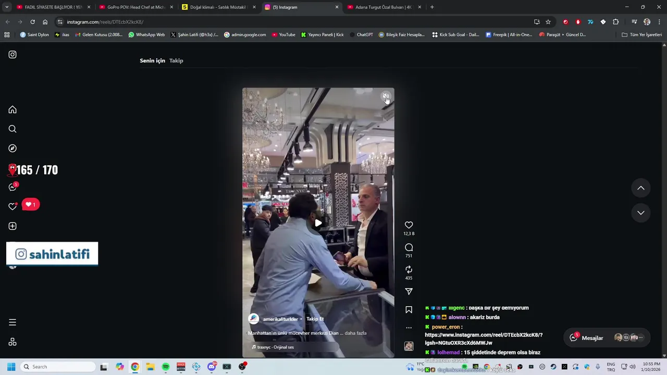Screen dimensions: 667x375
Task: Go to Instagram Home feed icon
Action: 13,109
